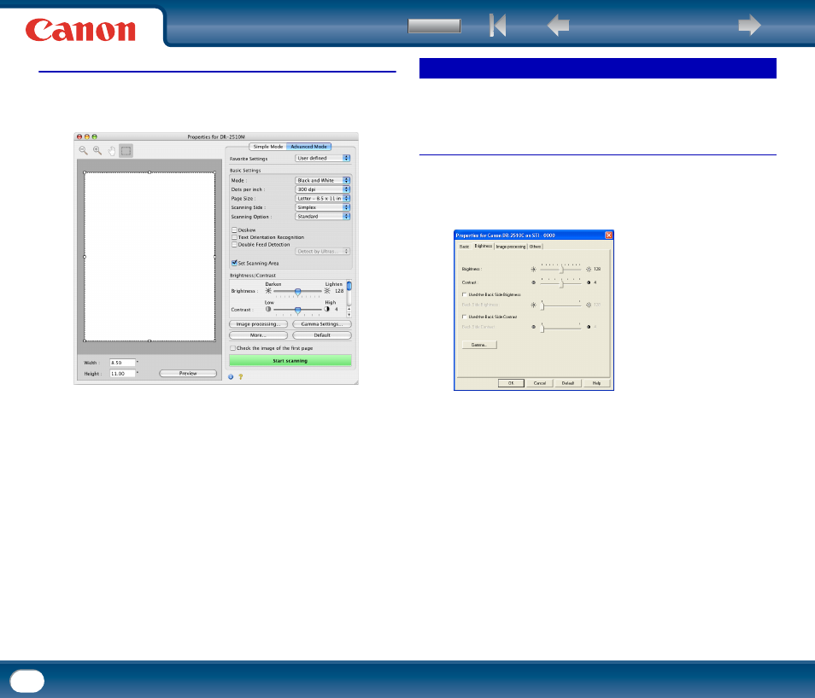This screenshot has width=815, height=698.
Task: Expand the Page Size dropdown
Action: [323, 198]
